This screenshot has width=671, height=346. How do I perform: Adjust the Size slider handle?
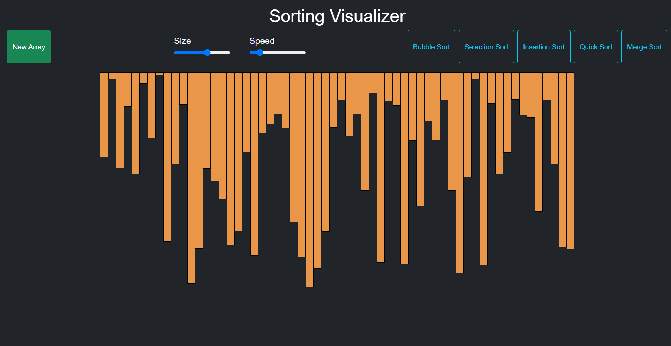click(207, 52)
